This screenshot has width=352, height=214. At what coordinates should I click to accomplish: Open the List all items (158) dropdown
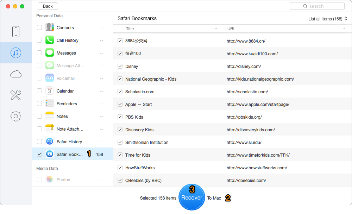click(328, 19)
